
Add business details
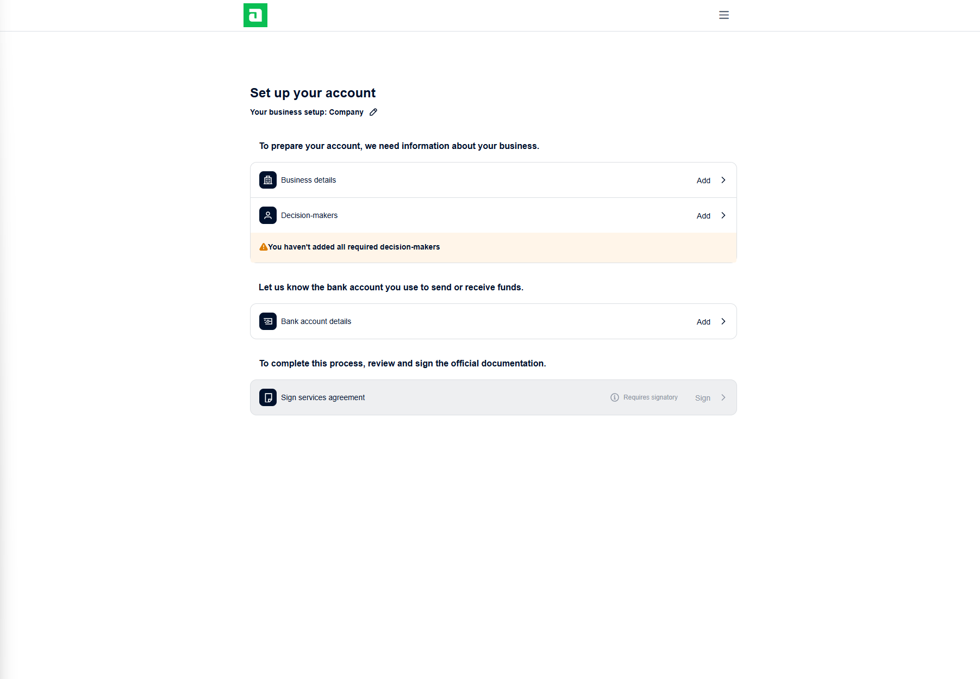[703, 180]
